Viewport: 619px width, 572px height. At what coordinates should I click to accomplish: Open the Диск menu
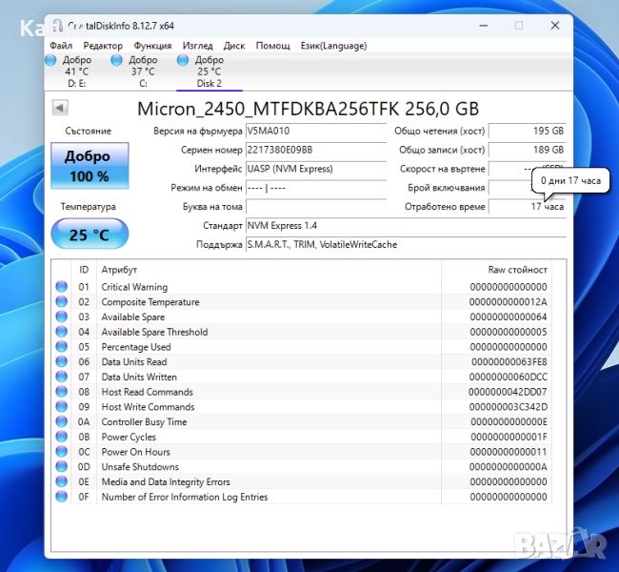click(234, 45)
